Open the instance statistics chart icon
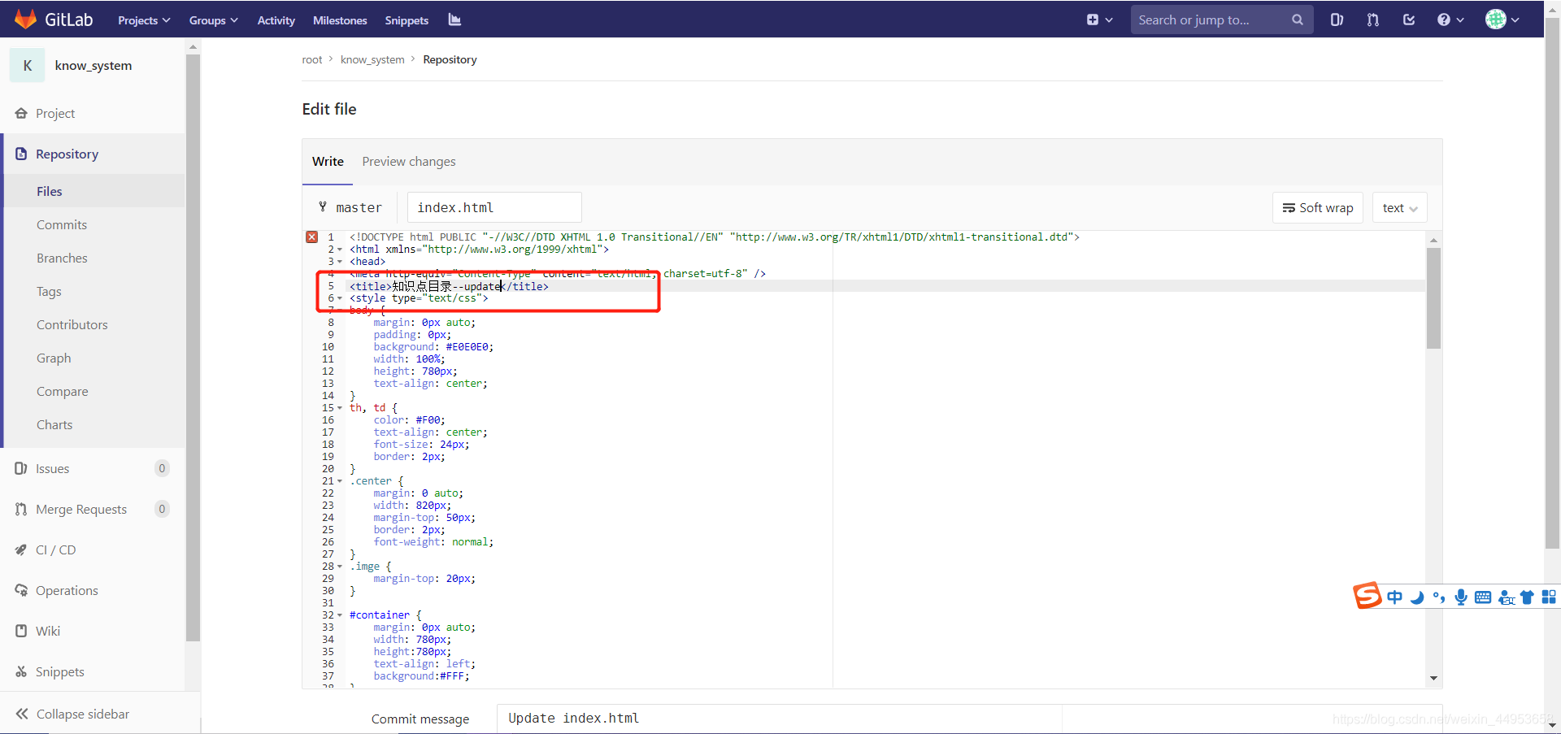 click(x=454, y=20)
